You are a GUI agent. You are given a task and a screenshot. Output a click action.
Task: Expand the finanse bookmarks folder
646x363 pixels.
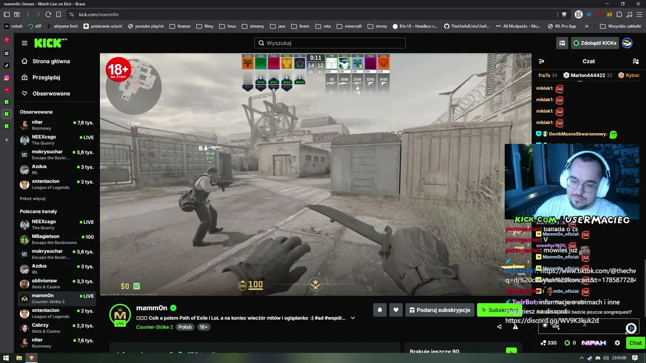(180, 26)
